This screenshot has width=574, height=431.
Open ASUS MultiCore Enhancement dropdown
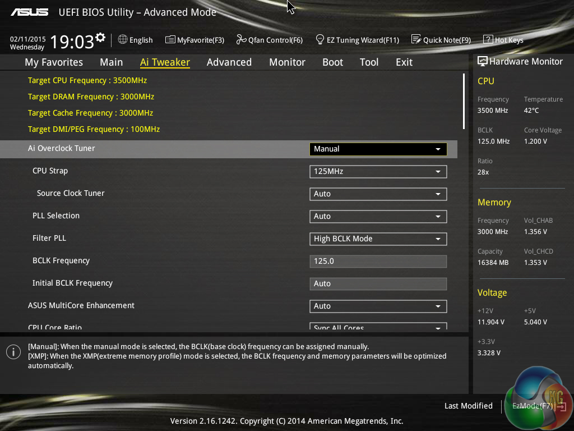(378, 306)
